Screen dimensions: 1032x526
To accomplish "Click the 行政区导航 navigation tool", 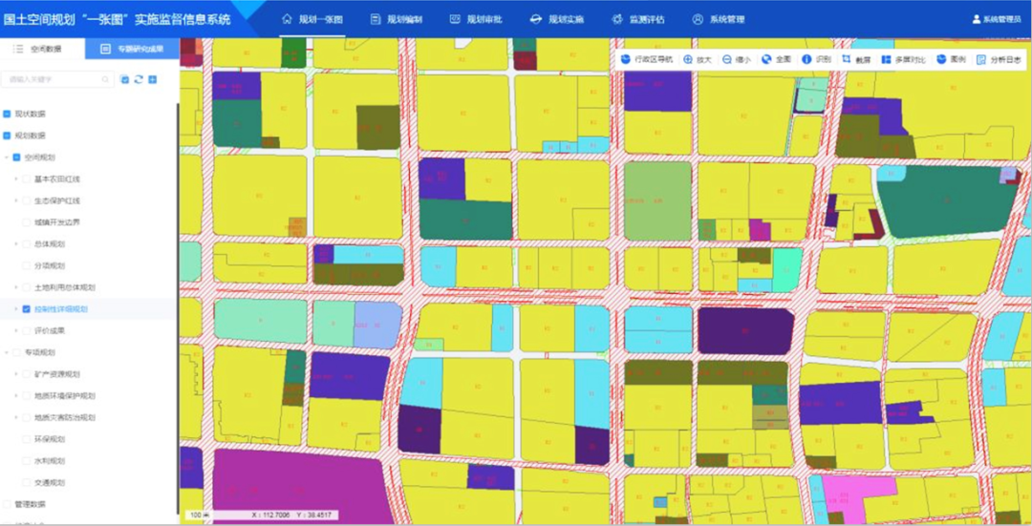I will [647, 59].
